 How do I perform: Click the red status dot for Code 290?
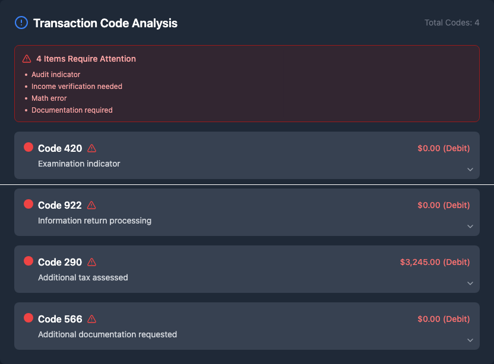pyautogui.click(x=28, y=261)
